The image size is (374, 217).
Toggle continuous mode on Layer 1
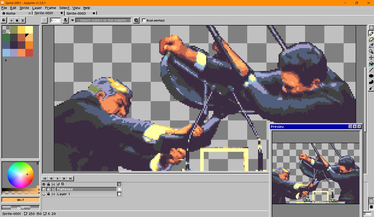[53, 194]
